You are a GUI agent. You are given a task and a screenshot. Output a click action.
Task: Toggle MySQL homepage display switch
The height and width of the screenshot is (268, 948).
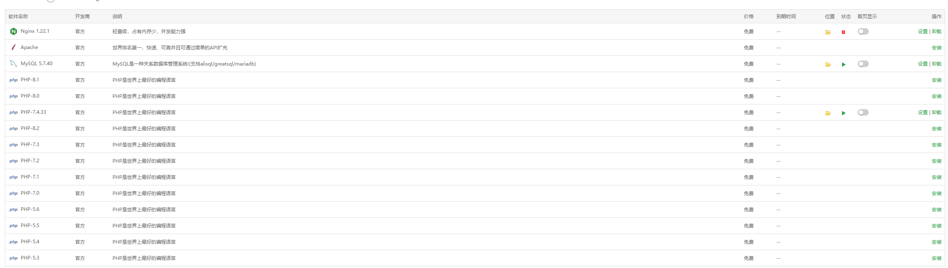[x=863, y=64]
